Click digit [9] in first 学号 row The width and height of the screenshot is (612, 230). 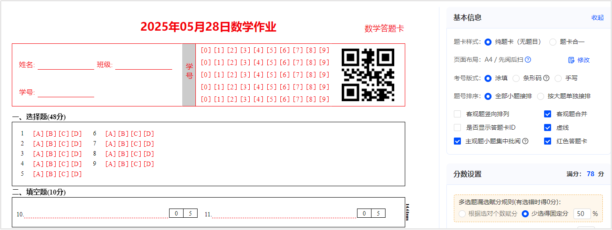(324, 50)
